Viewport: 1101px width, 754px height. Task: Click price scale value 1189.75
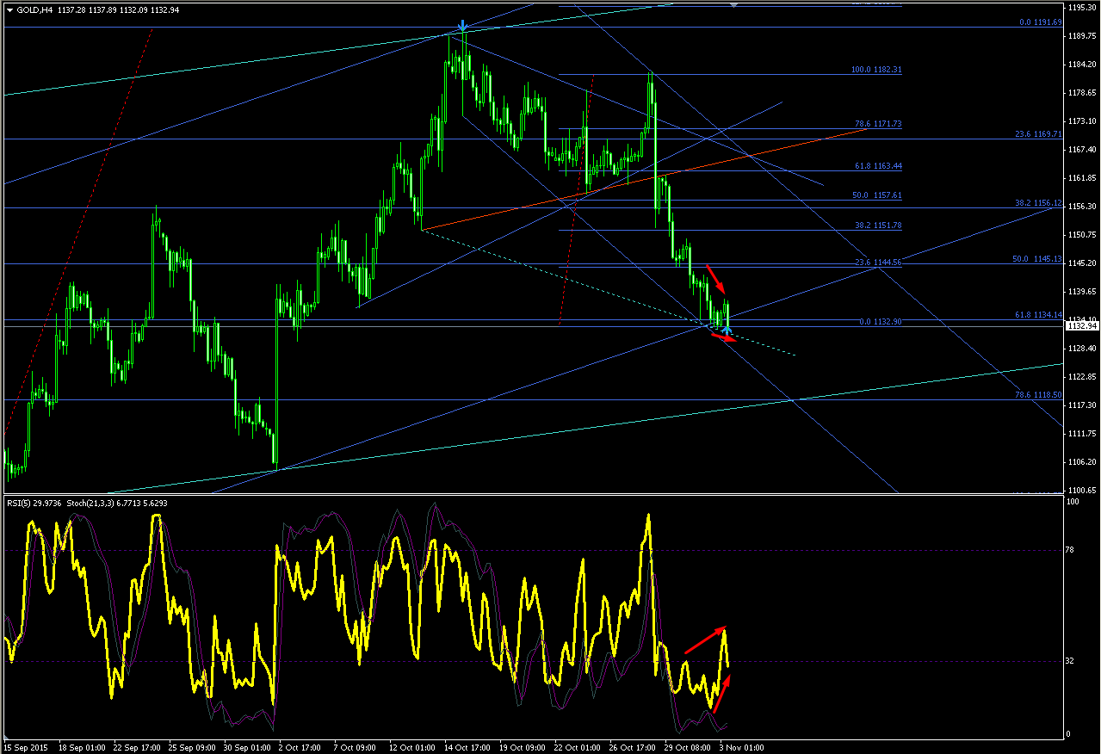click(x=1082, y=36)
